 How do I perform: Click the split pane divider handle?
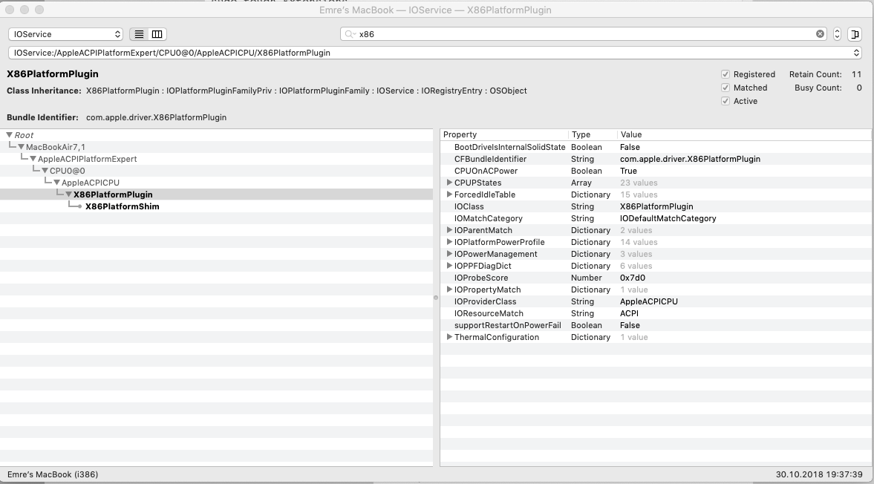436,297
